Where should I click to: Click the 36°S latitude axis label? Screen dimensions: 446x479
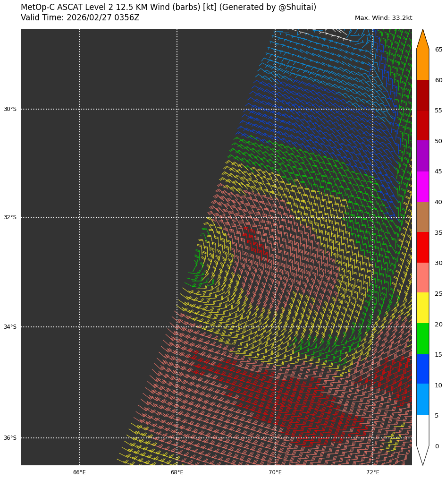point(10,438)
